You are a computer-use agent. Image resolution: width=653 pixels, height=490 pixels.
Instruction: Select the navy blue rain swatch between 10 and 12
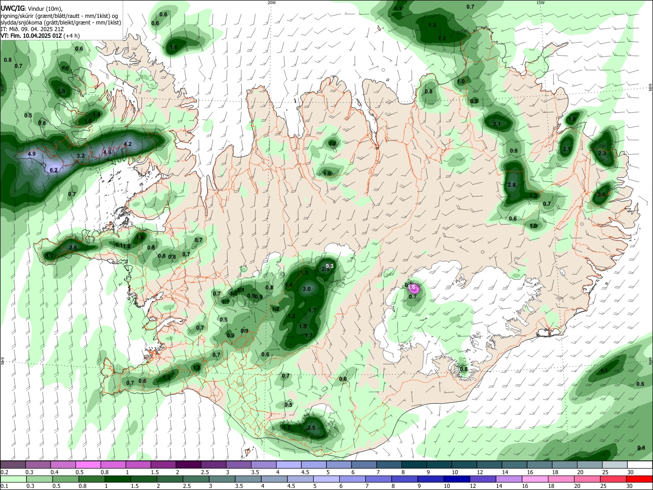[457, 479]
